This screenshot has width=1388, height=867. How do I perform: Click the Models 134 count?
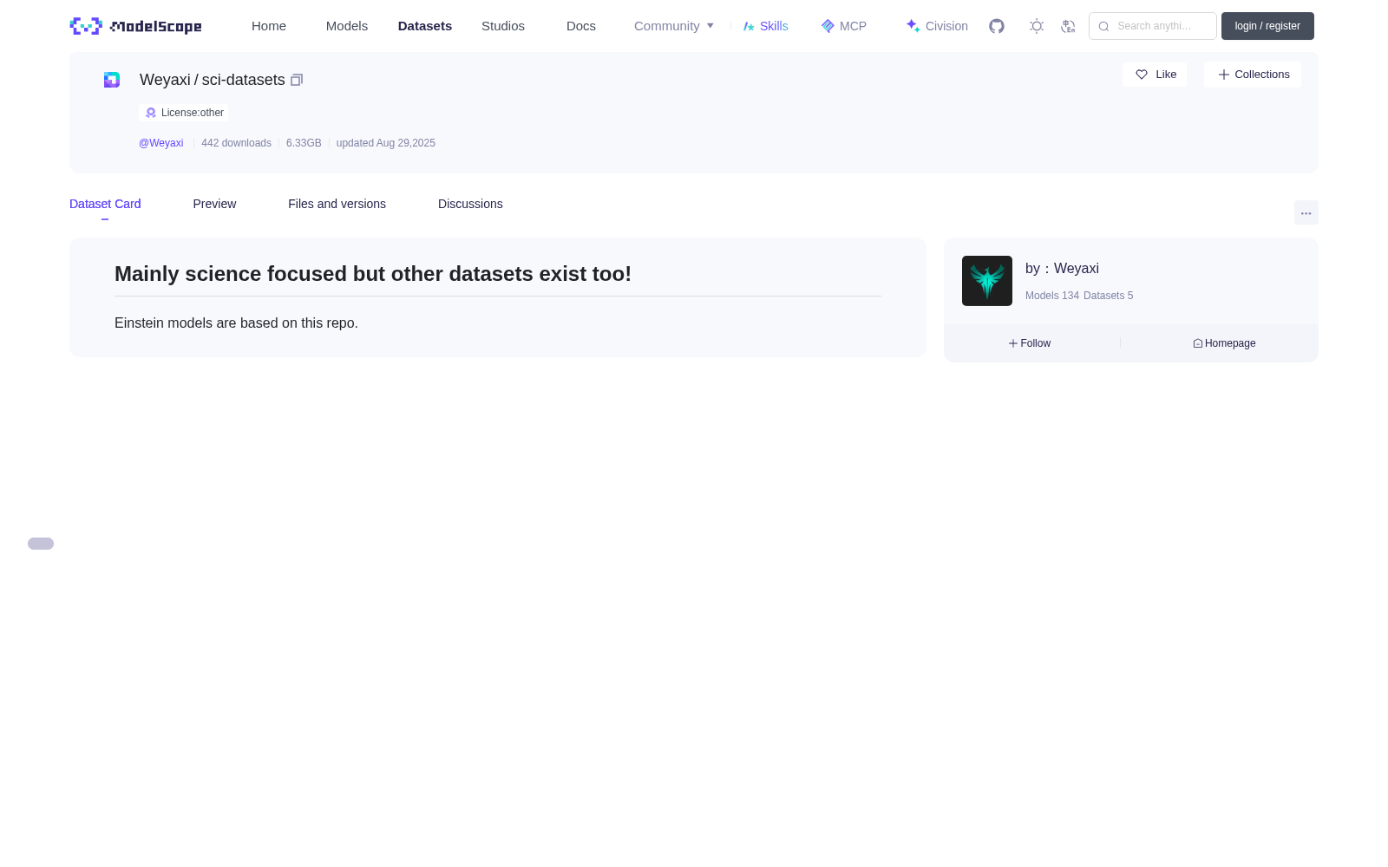click(x=1052, y=296)
